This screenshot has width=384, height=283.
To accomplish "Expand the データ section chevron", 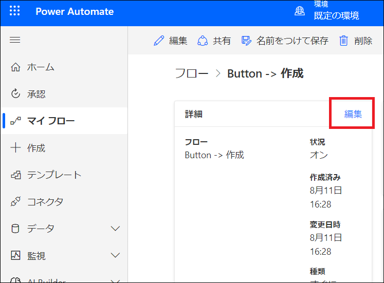I will point(115,229).
